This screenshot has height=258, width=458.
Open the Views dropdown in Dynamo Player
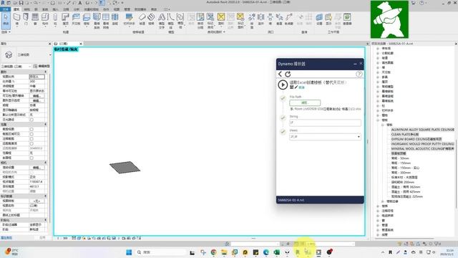pos(325,137)
